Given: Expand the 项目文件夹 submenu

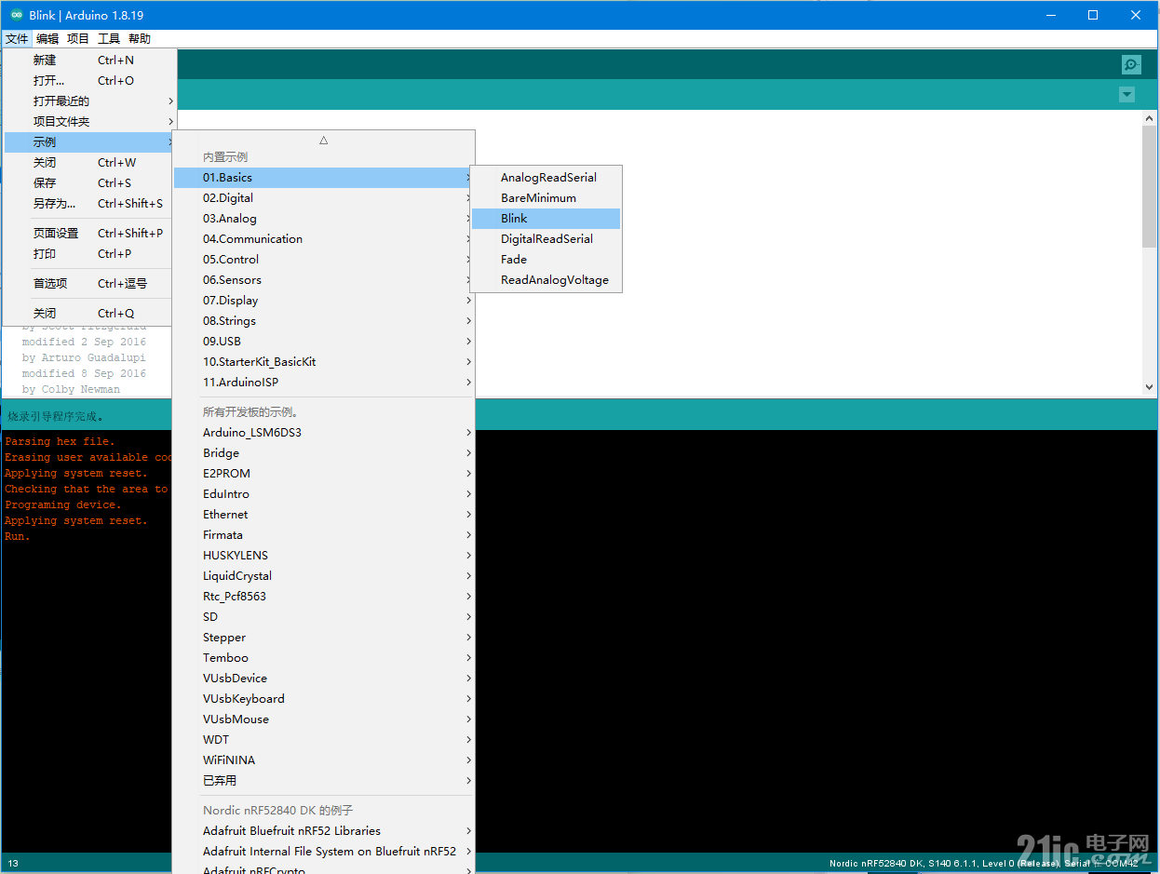Looking at the screenshot, I should [x=89, y=121].
